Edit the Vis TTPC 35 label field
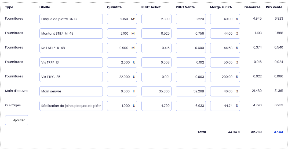The image size is (288, 150). [71, 77]
